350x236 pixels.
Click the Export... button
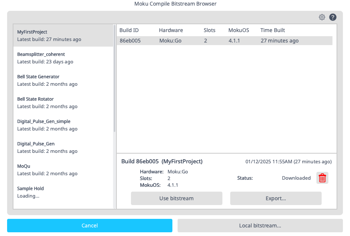coord(276,198)
